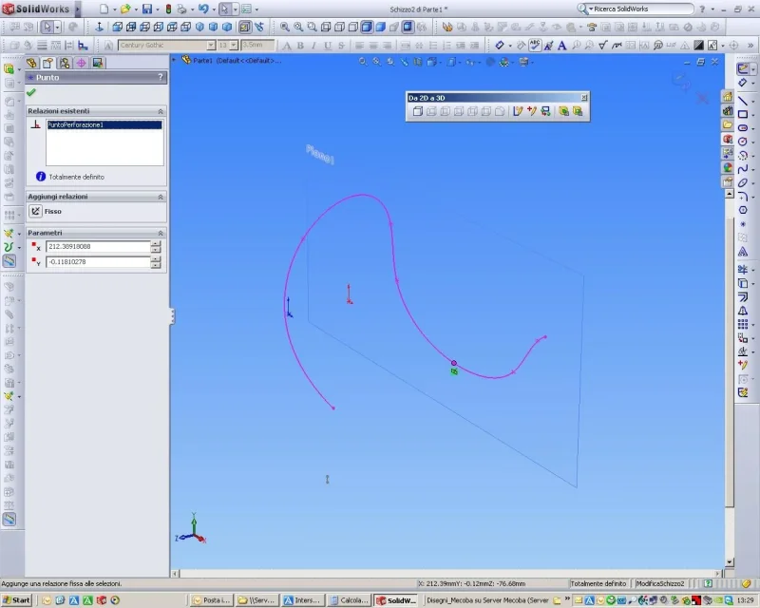Collapse the Parametri section
760x608 pixels.
(x=161, y=233)
